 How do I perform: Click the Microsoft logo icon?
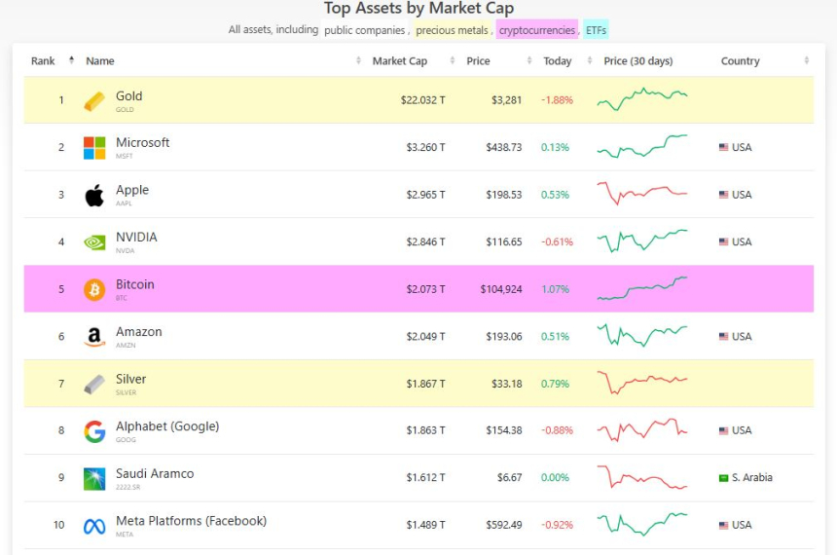(x=94, y=148)
